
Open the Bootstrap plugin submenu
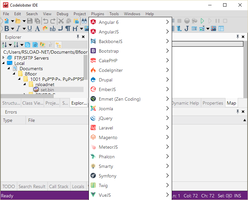coord(130,51)
